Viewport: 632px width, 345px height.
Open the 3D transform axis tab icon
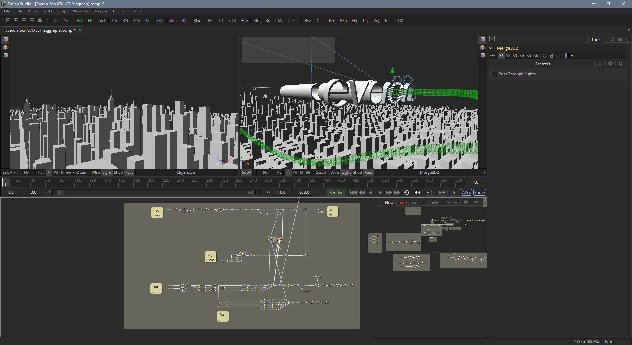click(600, 64)
